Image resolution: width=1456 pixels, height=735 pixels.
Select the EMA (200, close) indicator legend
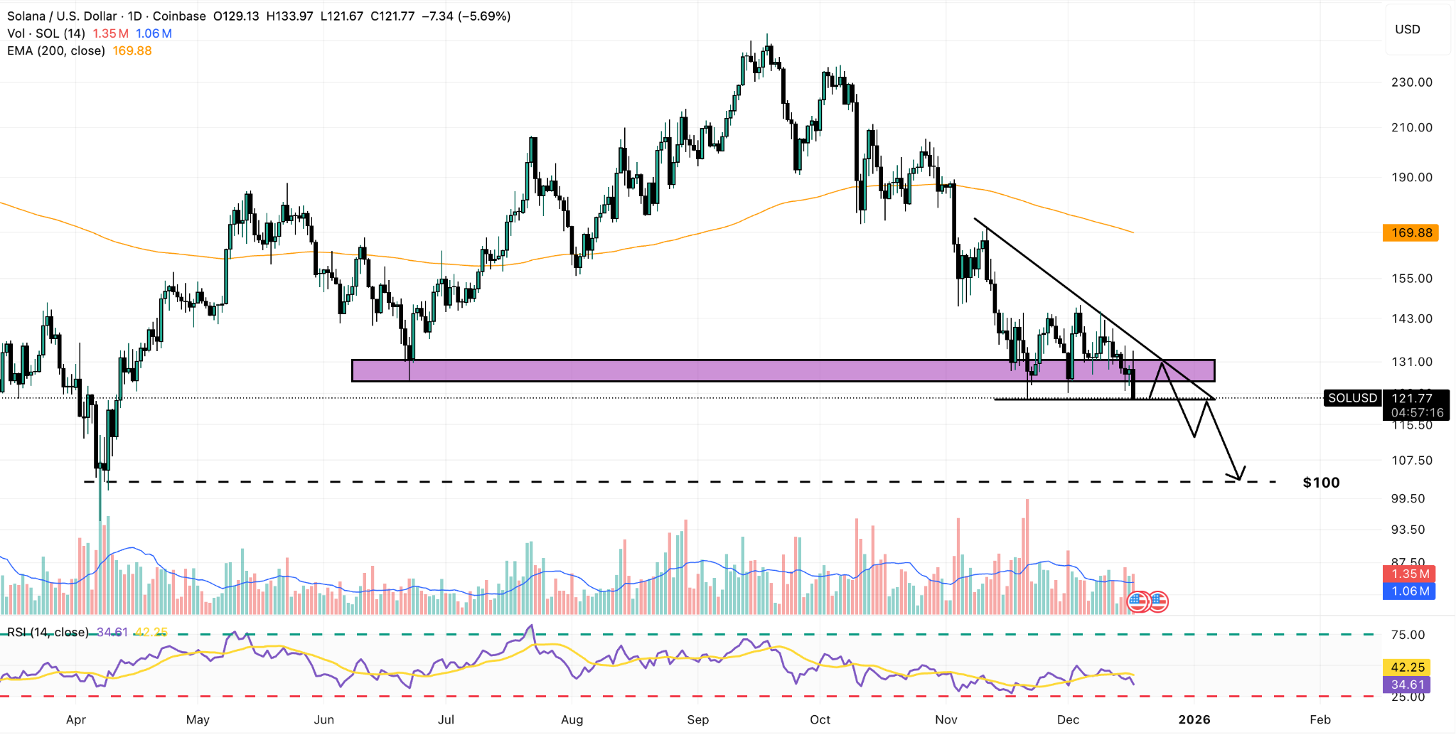tap(56, 50)
